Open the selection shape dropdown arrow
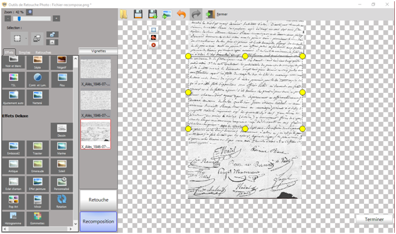This screenshot has width=396, height=234. [x=26, y=39]
